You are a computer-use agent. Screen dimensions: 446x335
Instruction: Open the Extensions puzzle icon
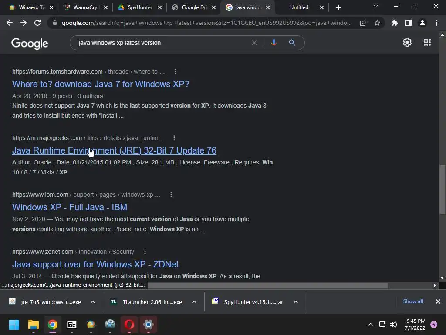395,23
